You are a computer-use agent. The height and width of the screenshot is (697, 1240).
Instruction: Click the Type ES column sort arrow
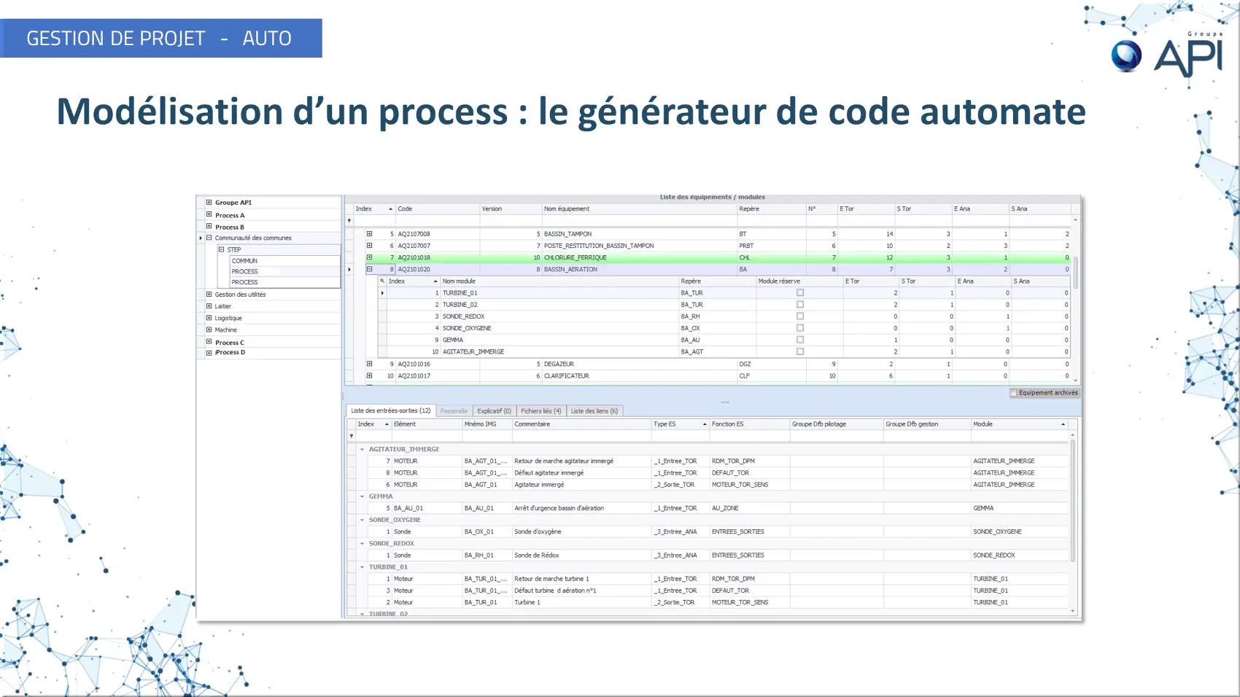705,424
